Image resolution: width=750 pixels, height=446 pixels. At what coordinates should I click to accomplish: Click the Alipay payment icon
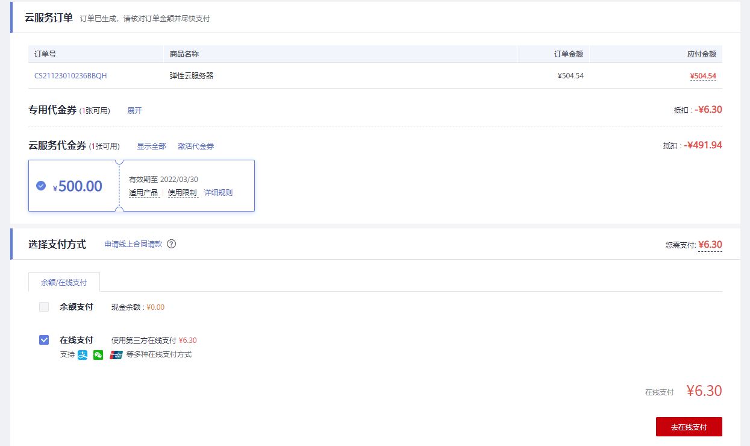83,355
